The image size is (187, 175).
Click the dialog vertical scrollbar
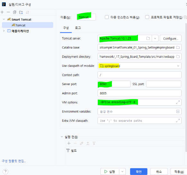click(x=186, y=87)
